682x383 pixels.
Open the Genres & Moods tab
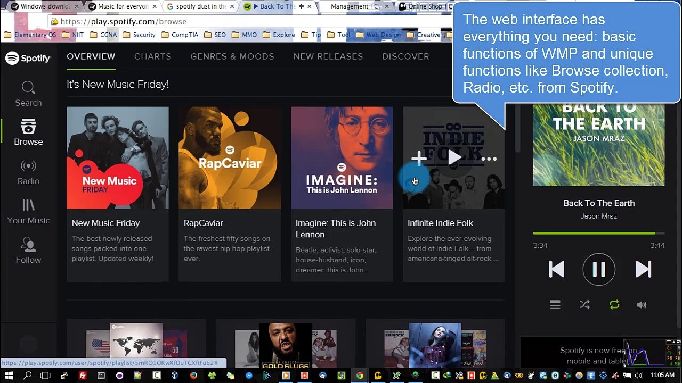point(232,56)
